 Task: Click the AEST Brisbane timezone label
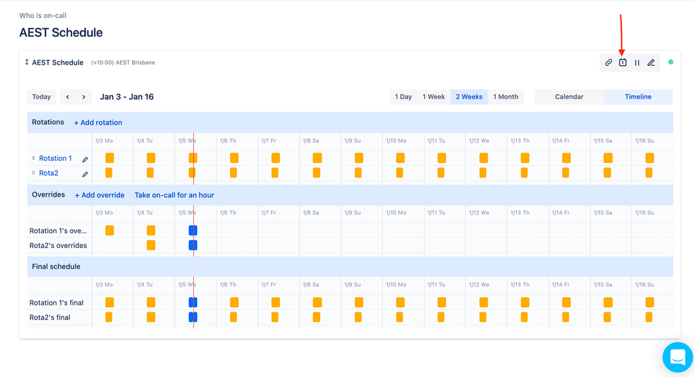123,62
